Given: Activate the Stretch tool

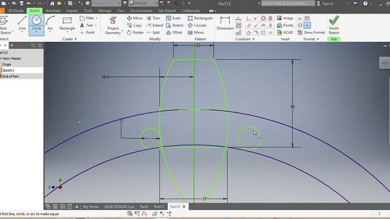Looking at the screenshot, I should point(175,26).
